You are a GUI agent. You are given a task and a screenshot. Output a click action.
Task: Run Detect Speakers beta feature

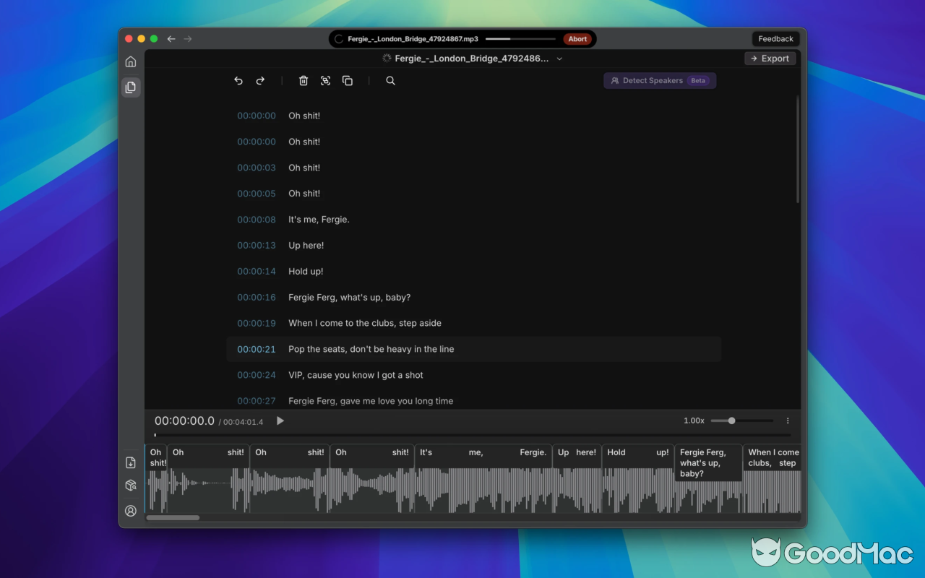[659, 80]
